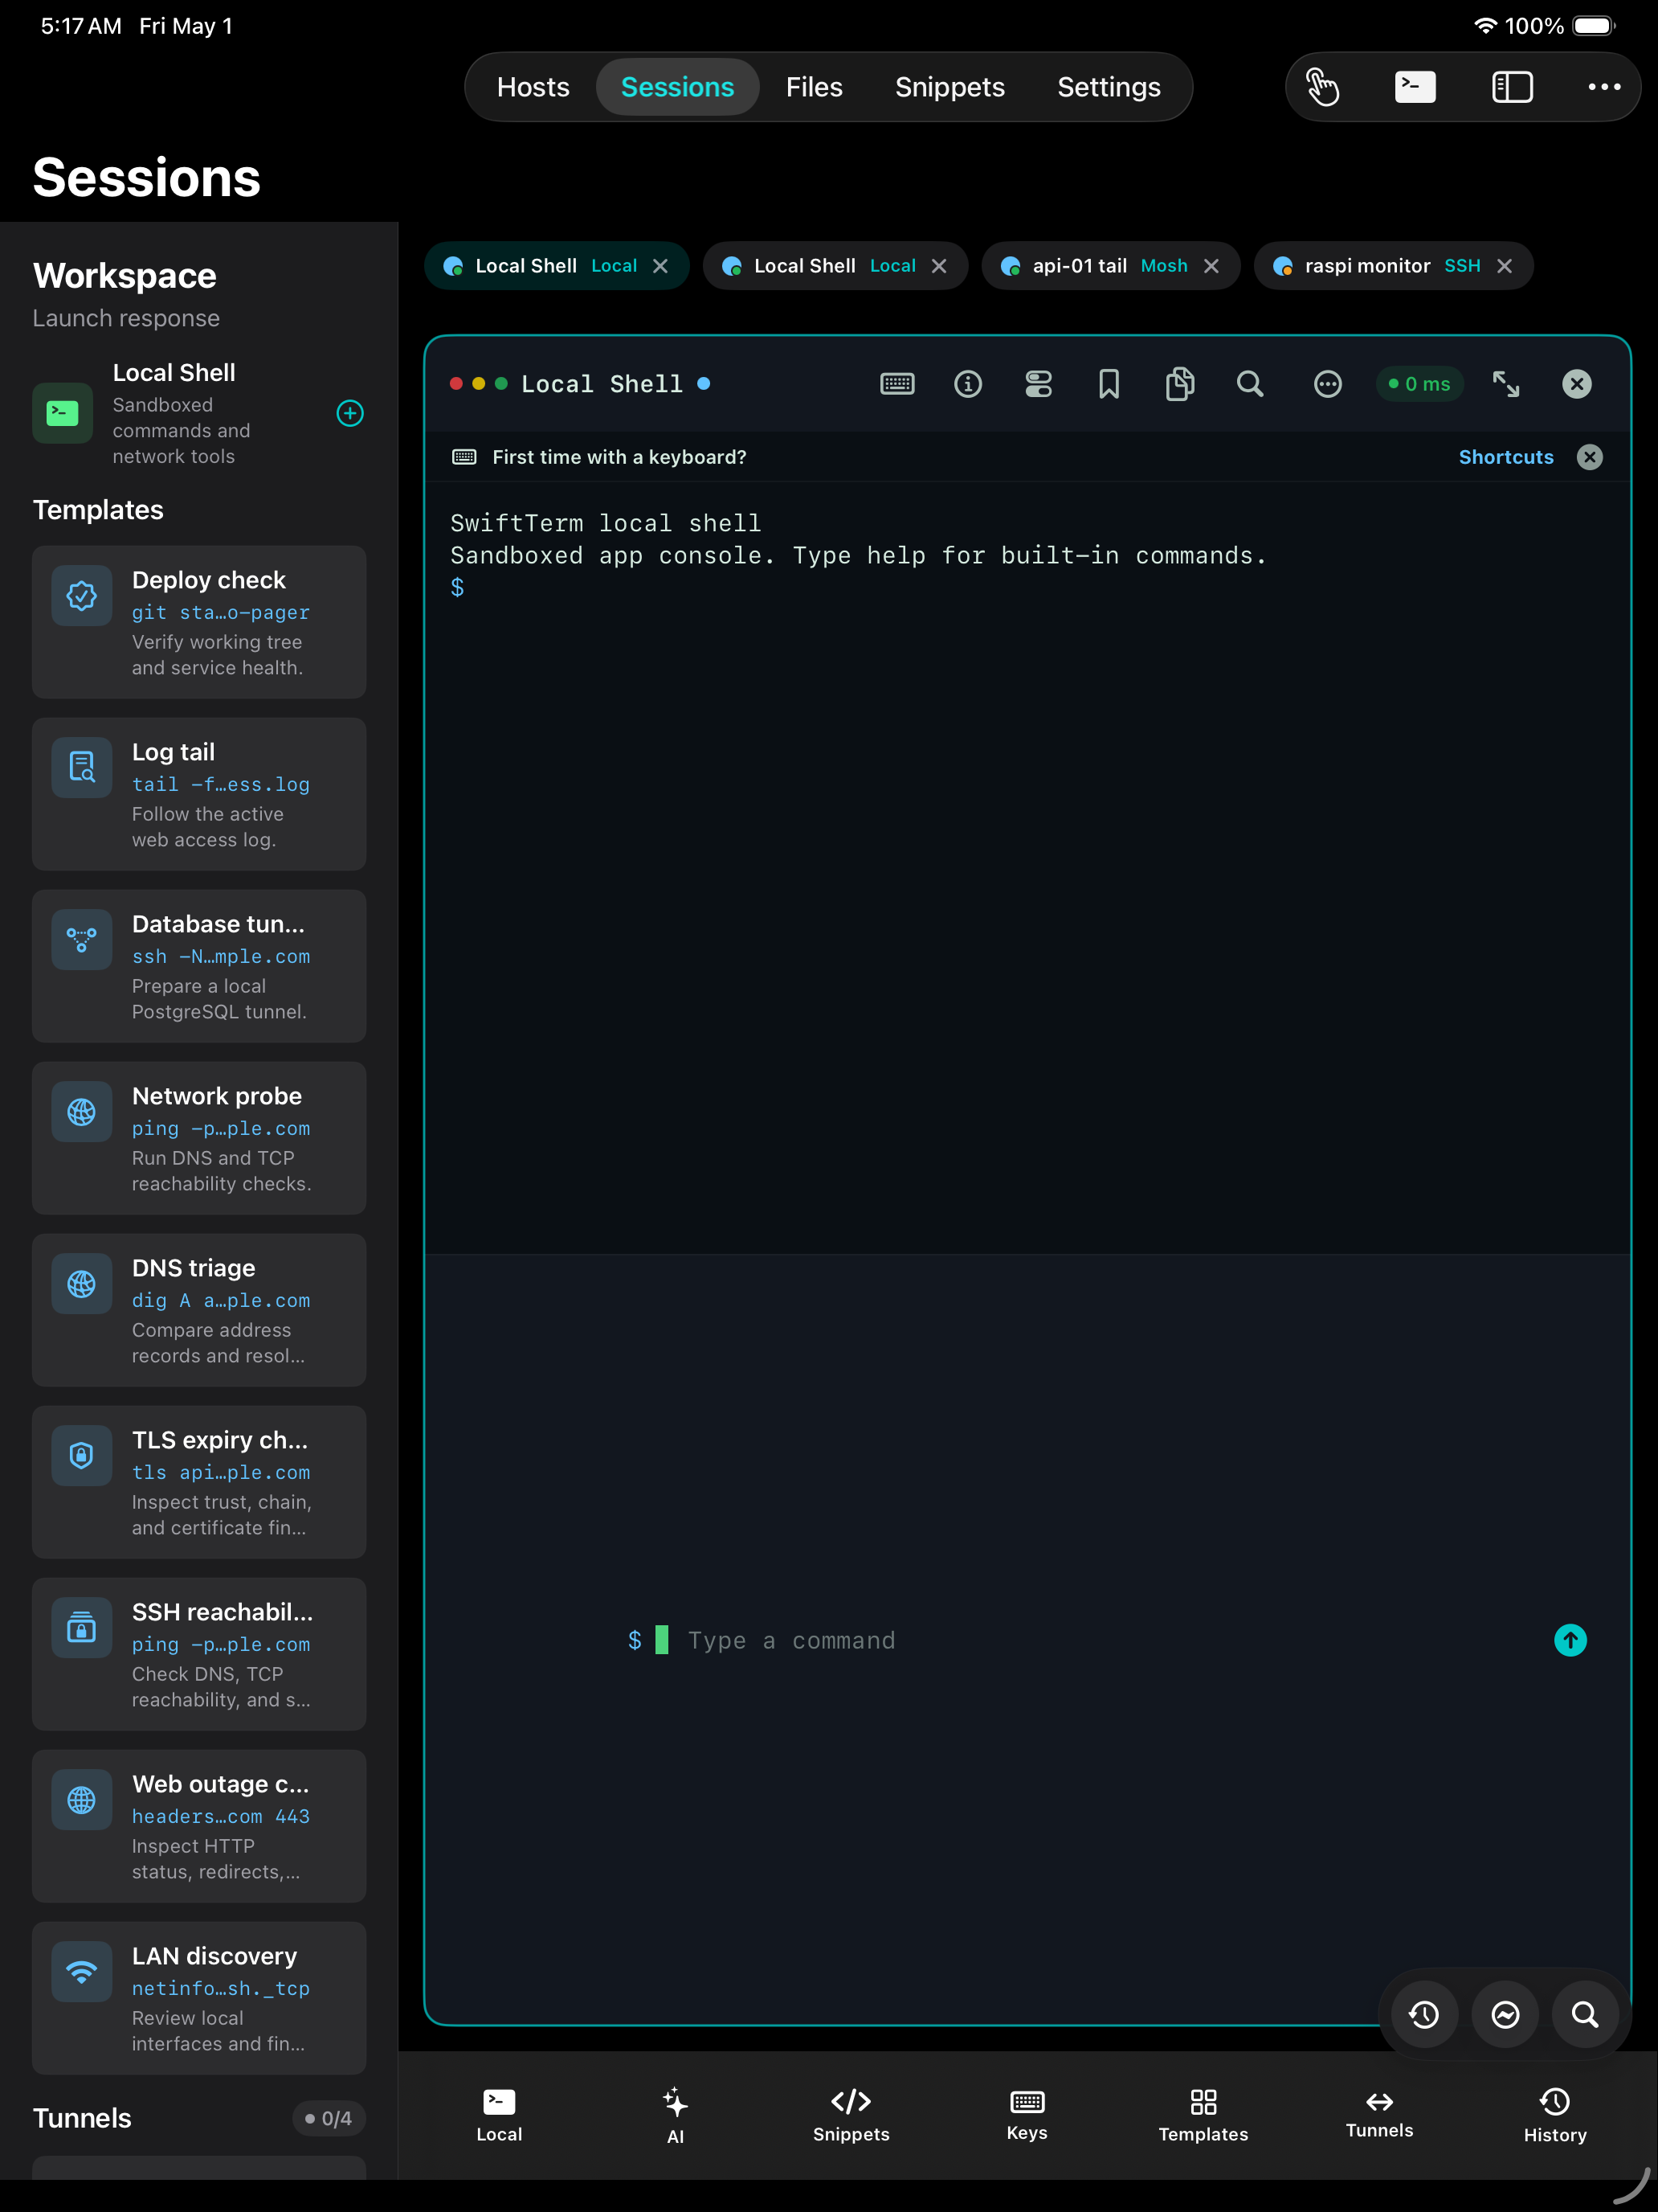Click the Web outage globe icon
The height and width of the screenshot is (2212, 1658).
click(82, 1799)
